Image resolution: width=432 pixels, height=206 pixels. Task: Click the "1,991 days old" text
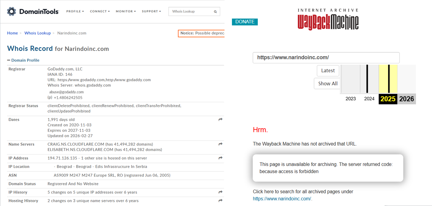point(61,120)
